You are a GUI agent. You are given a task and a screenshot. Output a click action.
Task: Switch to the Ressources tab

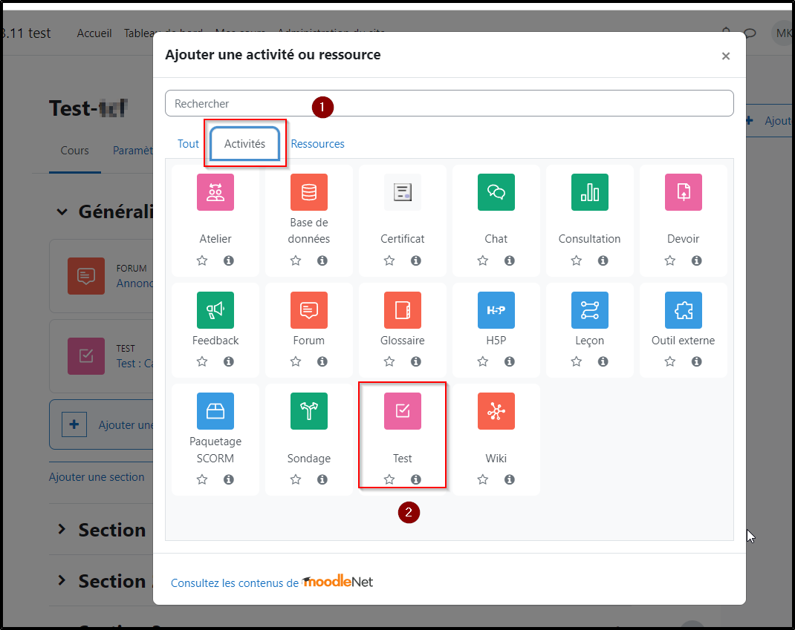point(317,144)
